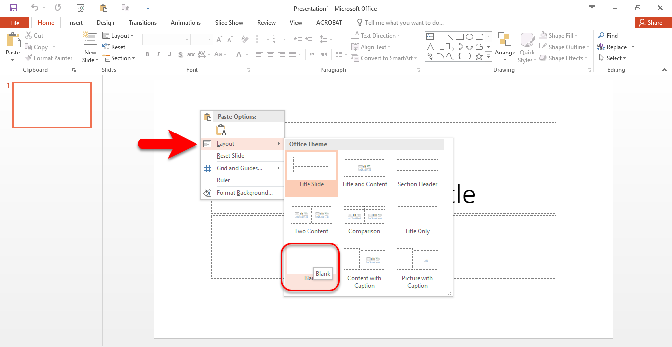Image resolution: width=672 pixels, height=347 pixels.
Task: Toggle Align Left paragraph alignment
Action: [x=260, y=54]
